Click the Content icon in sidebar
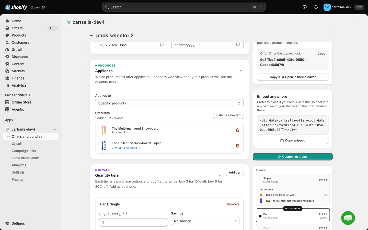 pyautogui.click(x=7, y=64)
